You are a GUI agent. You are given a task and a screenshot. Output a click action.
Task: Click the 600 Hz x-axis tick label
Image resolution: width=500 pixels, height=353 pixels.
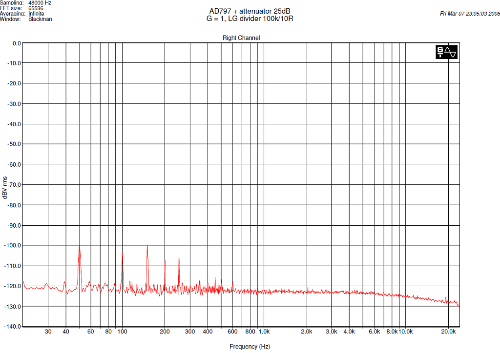point(232,332)
